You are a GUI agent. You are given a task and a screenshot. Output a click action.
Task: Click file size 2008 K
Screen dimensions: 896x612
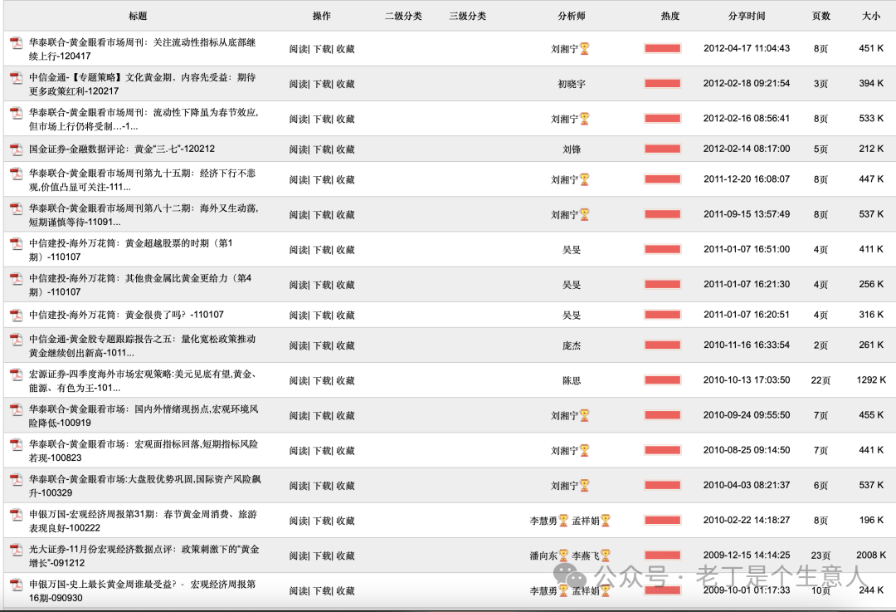(x=871, y=555)
